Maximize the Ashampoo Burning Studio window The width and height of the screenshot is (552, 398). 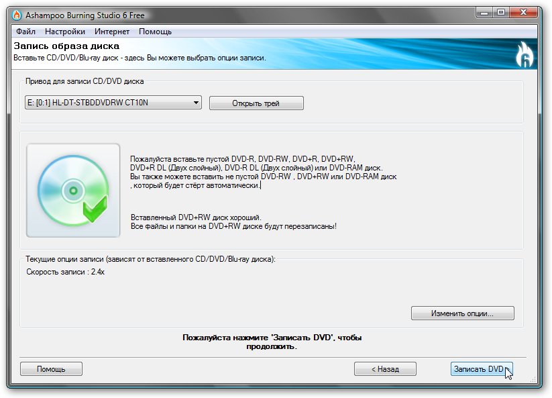coord(500,13)
